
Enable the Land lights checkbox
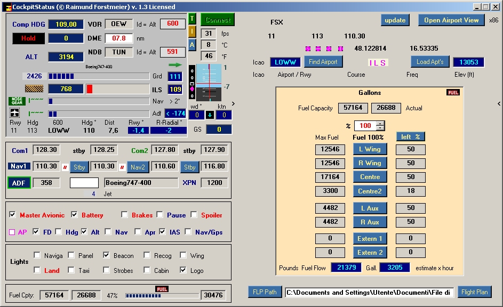[x=37, y=270]
